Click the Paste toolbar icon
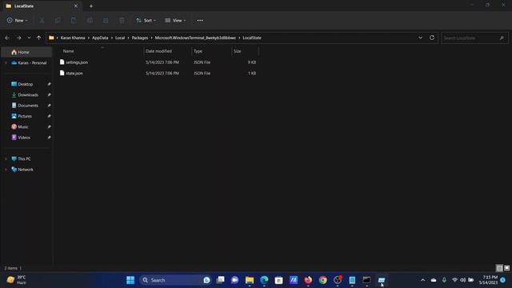This screenshot has width=512, height=288. (74, 21)
